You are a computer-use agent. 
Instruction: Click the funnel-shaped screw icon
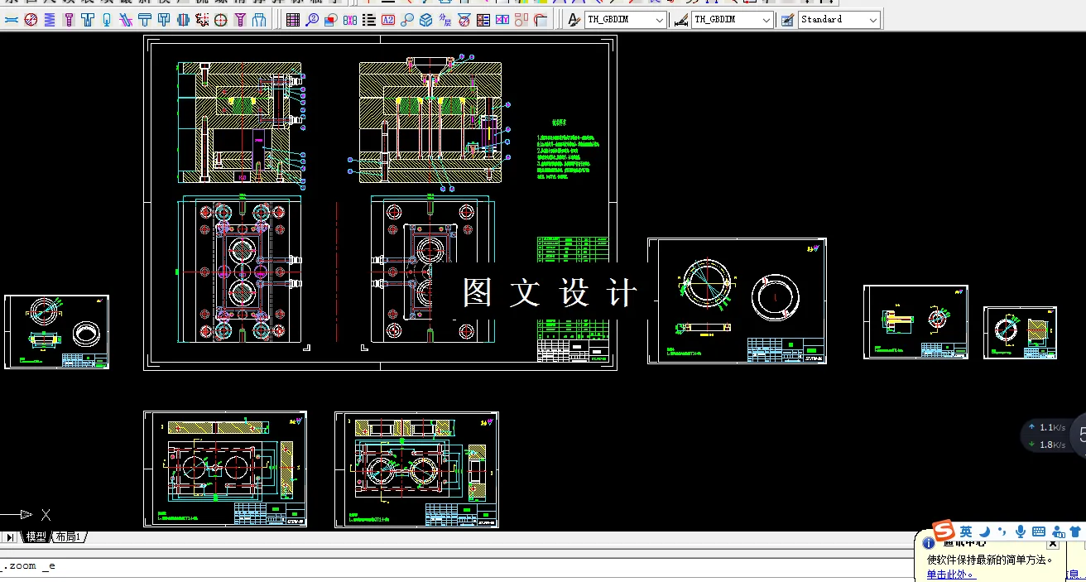240,19
